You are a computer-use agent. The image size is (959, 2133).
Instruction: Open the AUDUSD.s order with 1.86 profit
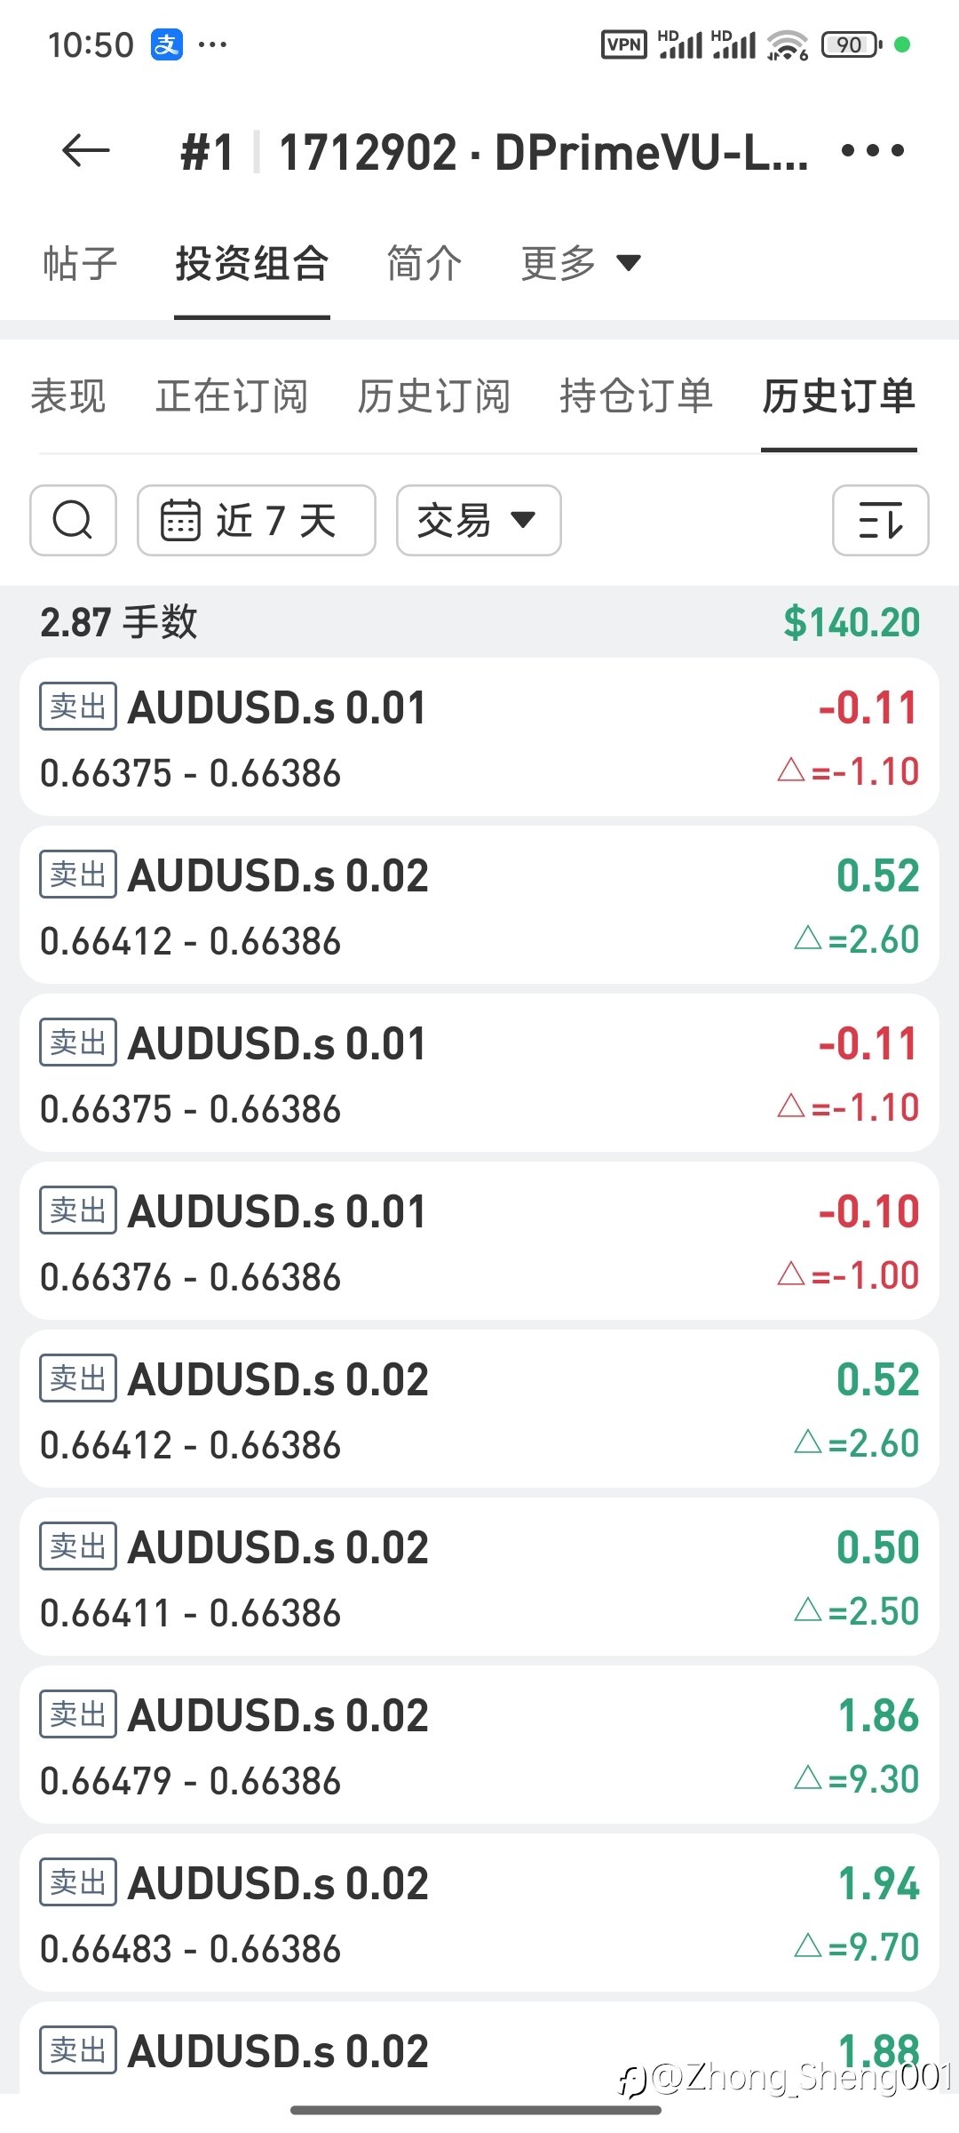click(x=479, y=1746)
